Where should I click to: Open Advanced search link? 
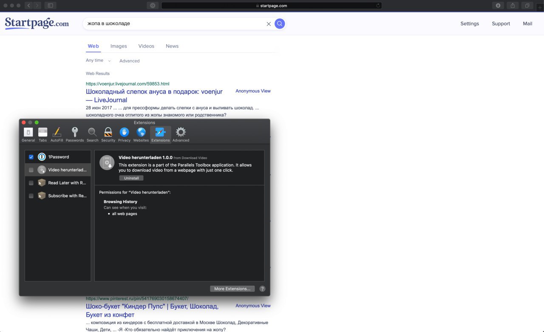129,61
